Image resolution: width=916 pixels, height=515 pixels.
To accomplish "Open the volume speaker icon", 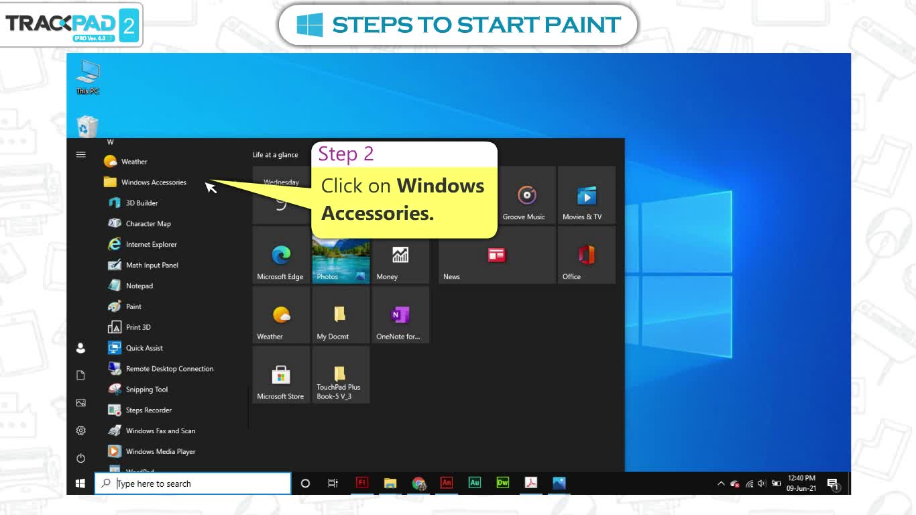I will (x=762, y=483).
